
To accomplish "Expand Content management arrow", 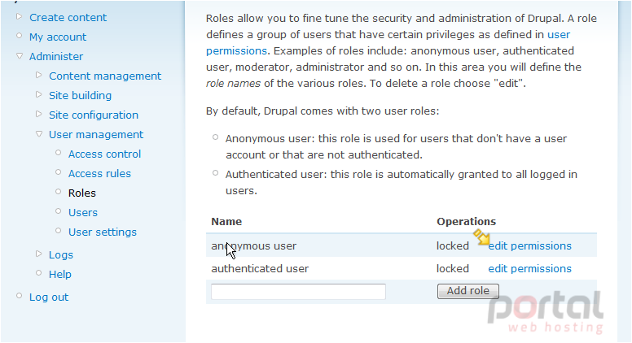I will (39, 76).
